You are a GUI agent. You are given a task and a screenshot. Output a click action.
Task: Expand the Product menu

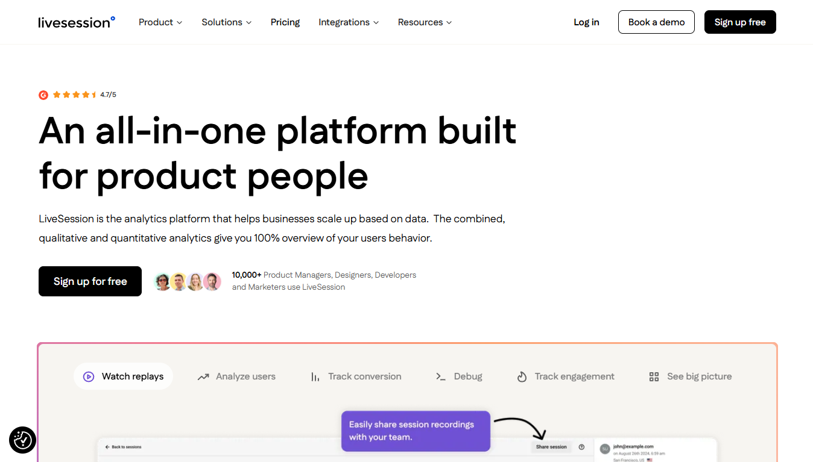point(160,22)
